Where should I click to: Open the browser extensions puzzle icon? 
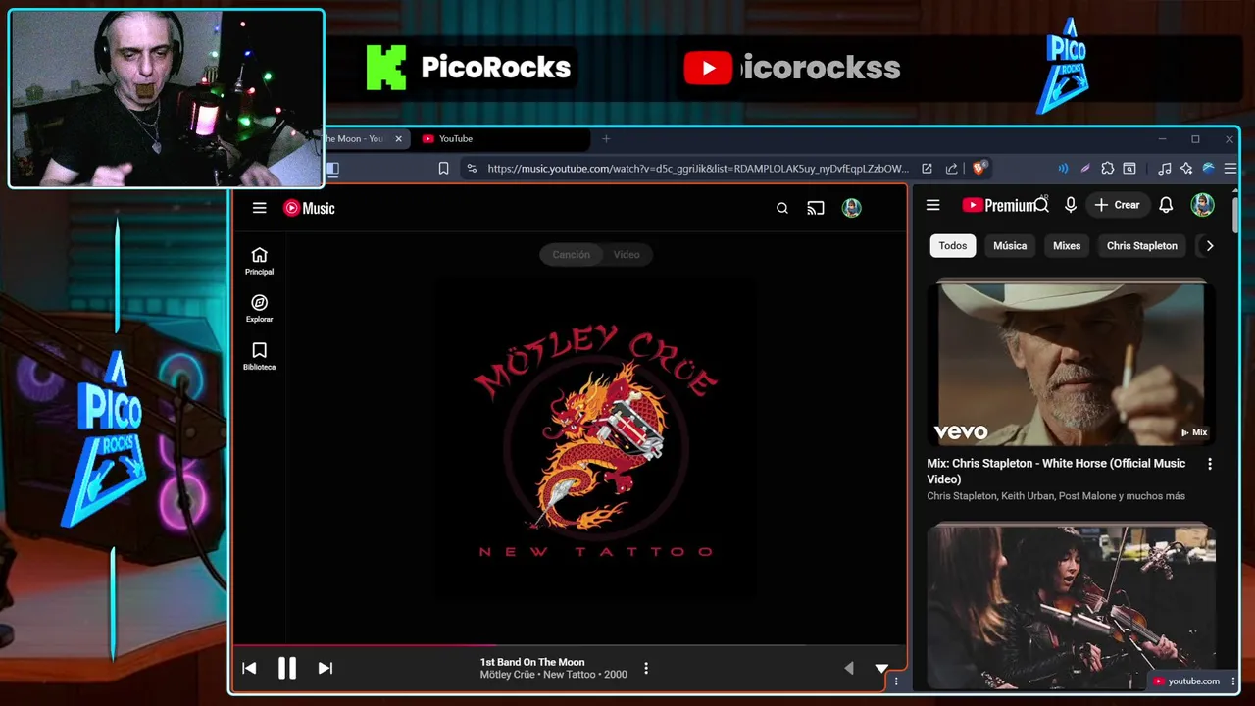coord(1107,169)
